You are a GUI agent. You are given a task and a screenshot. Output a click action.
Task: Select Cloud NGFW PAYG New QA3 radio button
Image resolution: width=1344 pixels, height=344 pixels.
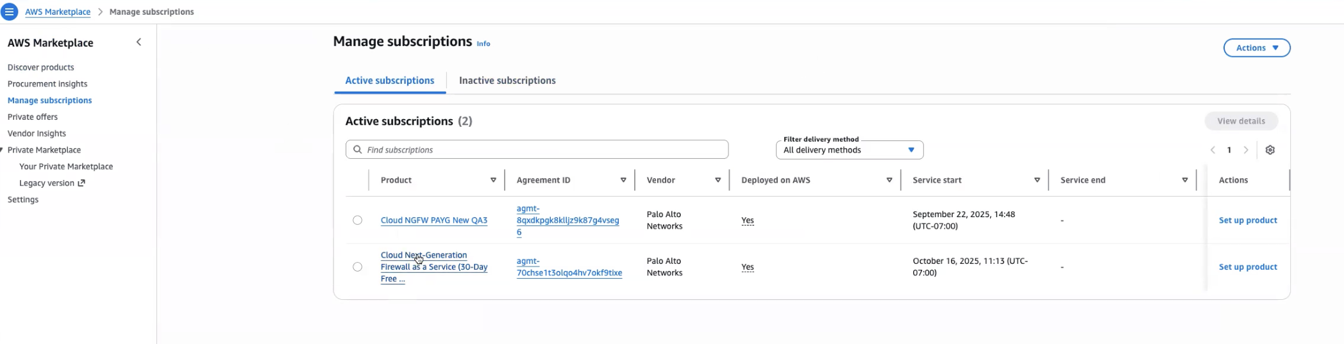[357, 220]
